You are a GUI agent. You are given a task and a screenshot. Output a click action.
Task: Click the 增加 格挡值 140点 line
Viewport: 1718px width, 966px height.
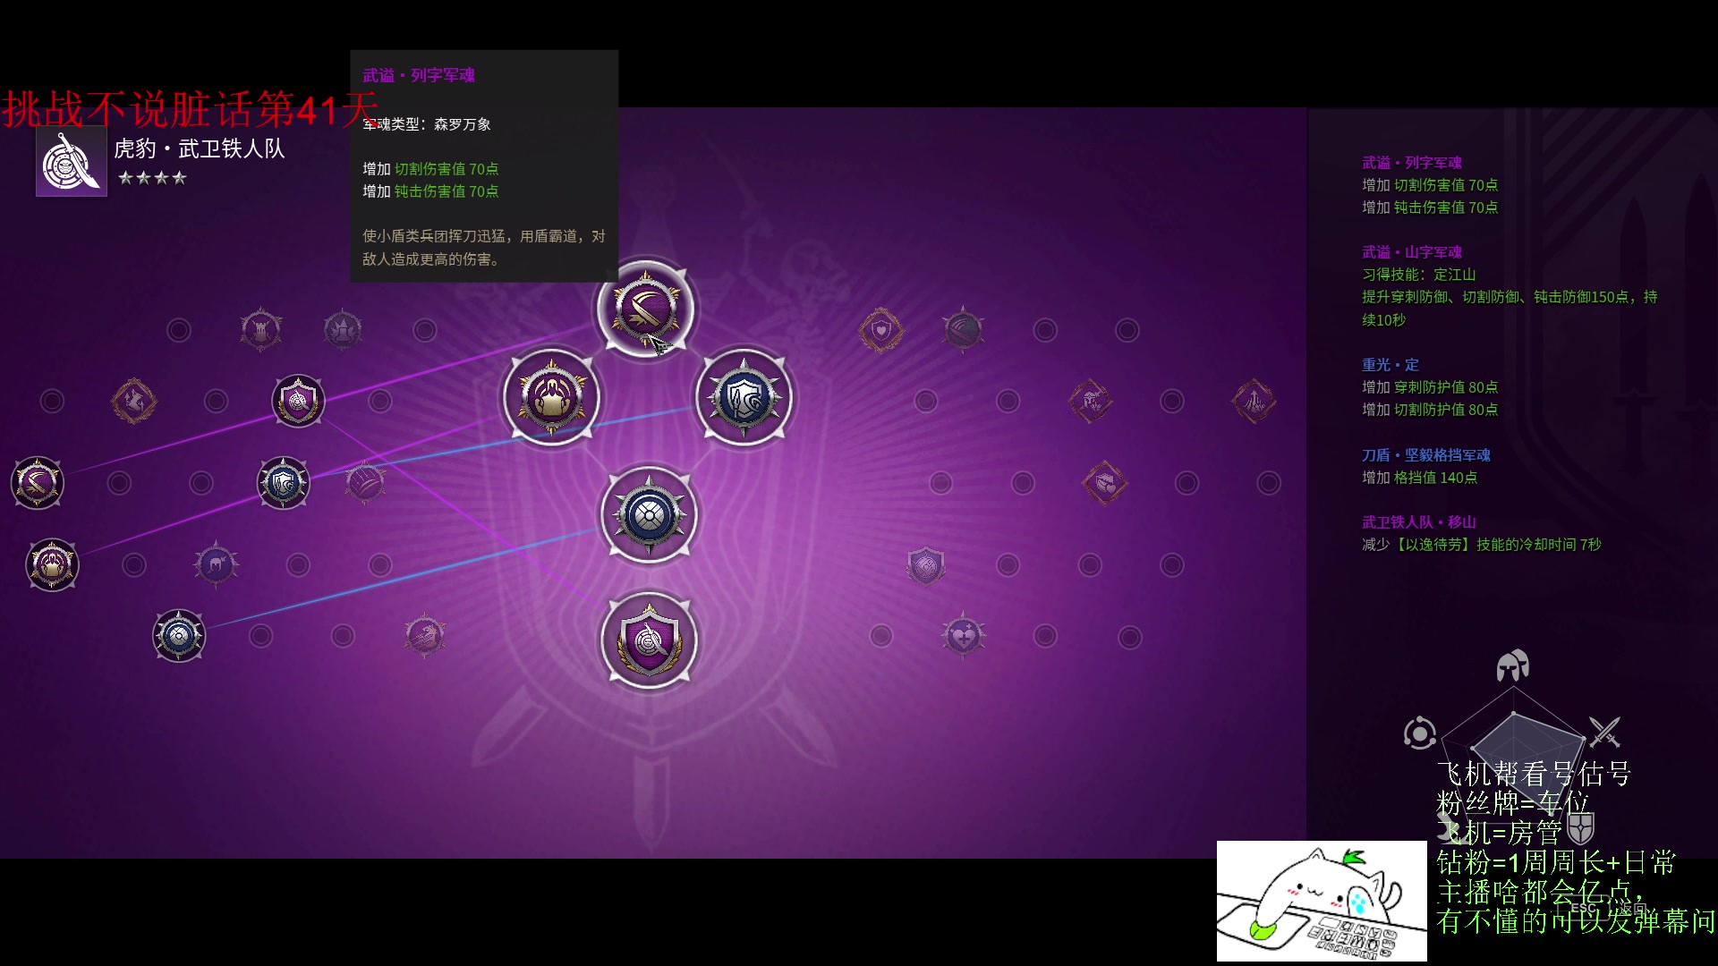point(1420,478)
